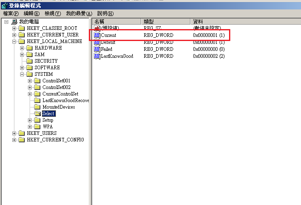This screenshot has width=301, height=205.
Task: Collapse the SYSTEM key
Action: point(22,74)
